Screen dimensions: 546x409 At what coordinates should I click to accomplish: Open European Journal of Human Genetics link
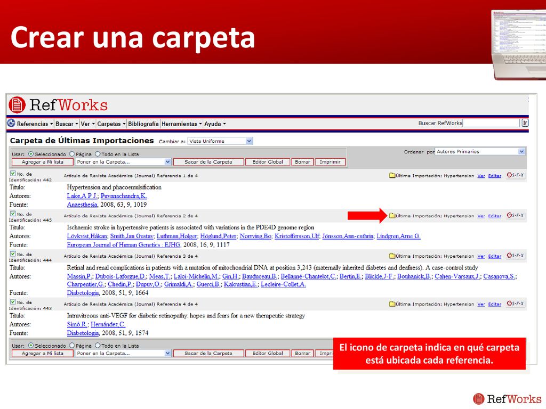tap(124, 245)
